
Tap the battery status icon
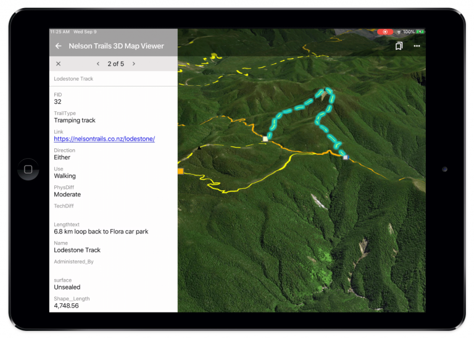[x=420, y=31]
